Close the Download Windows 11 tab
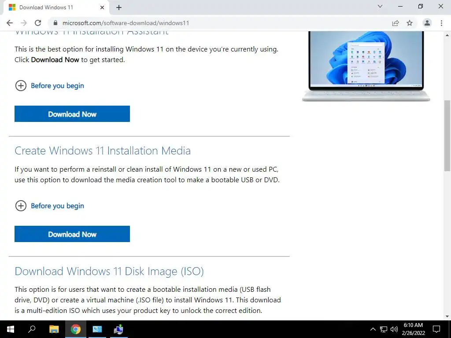Image resolution: width=451 pixels, height=338 pixels. coord(102,7)
